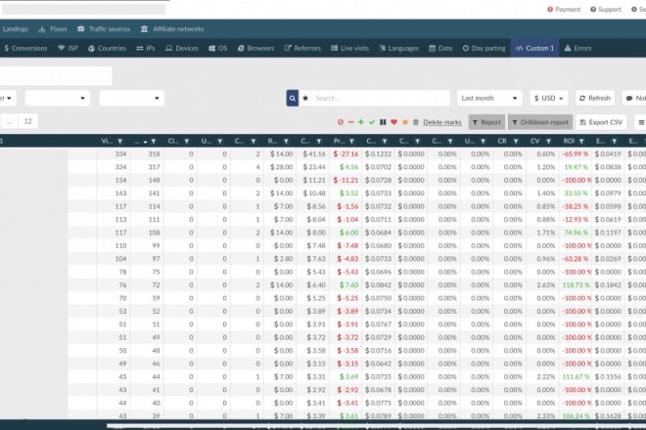This screenshot has height=430, width=646.
Task: Open the Payment link in top bar
Action: (x=564, y=9)
